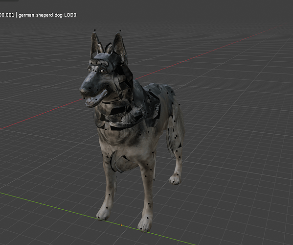Click the german_sheperd_dog_LOD0 object name text

tap(47, 15)
